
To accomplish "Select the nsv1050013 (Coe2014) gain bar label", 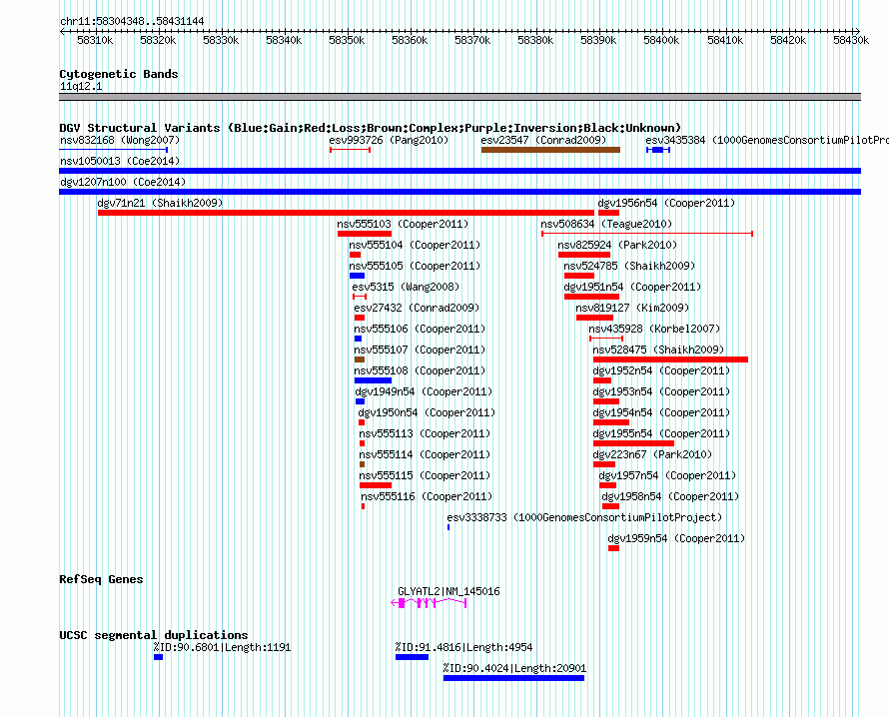I will click(120, 161).
